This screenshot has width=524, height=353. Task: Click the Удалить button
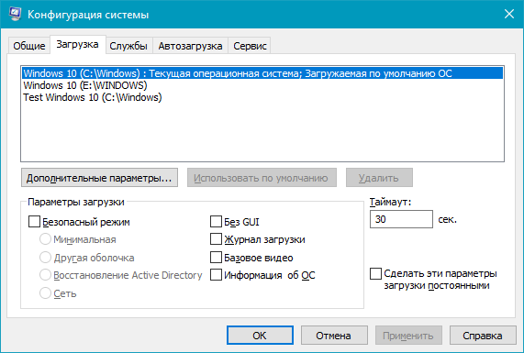tap(379, 178)
